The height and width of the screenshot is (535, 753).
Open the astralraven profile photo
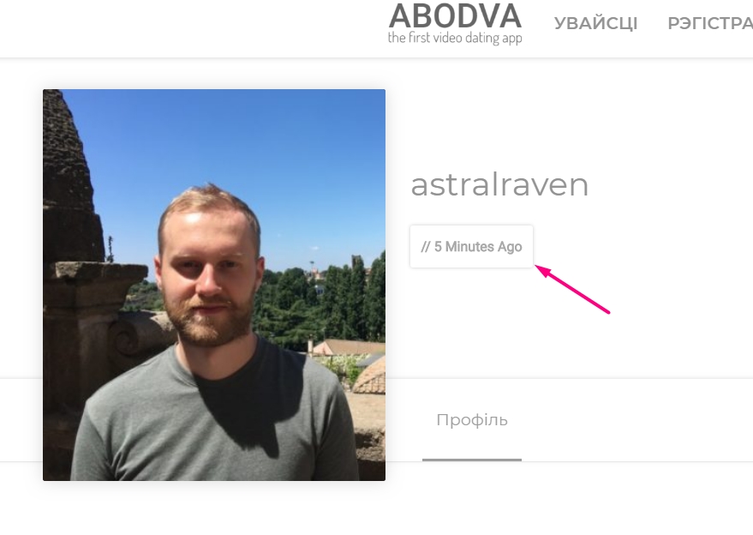pyautogui.click(x=214, y=285)
